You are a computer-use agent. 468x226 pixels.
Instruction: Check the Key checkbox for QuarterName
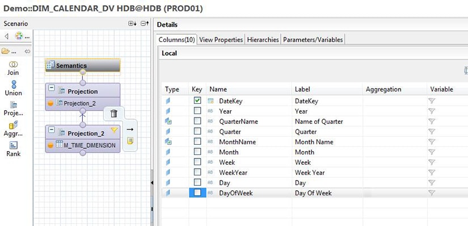pyautogui.click(x=197, y=121)
